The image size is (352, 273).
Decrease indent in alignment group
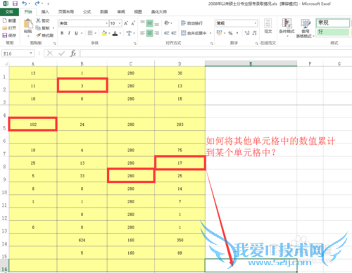click(167, 33)
